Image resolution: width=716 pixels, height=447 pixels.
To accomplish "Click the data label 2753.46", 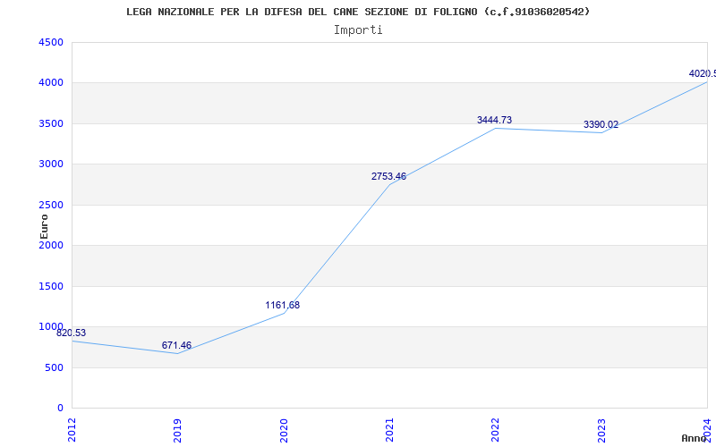I will point(388,176).
